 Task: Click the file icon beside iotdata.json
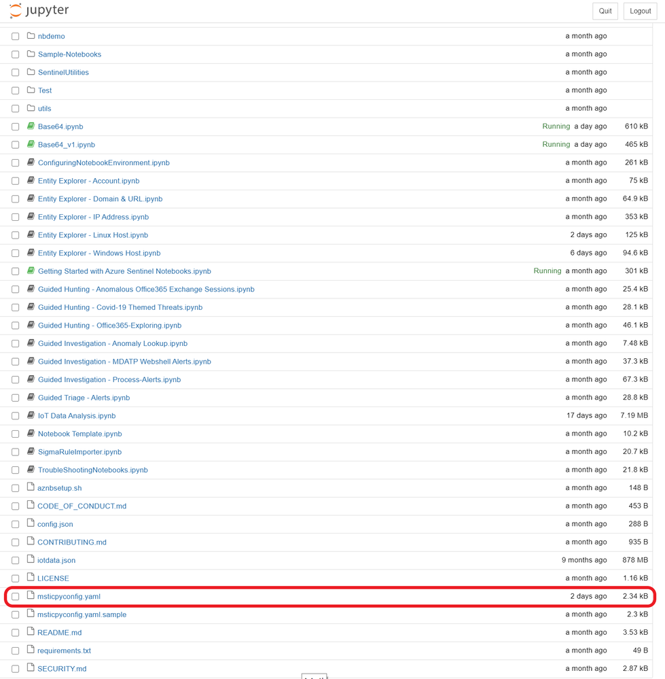31,559
